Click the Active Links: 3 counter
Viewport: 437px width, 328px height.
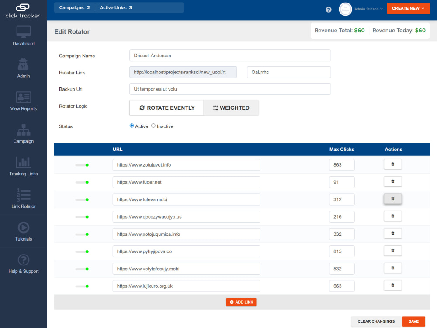click(116, 7)
